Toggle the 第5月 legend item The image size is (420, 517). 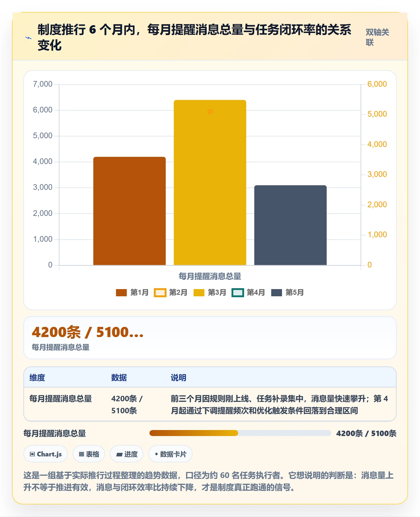(x=287, y=292)
